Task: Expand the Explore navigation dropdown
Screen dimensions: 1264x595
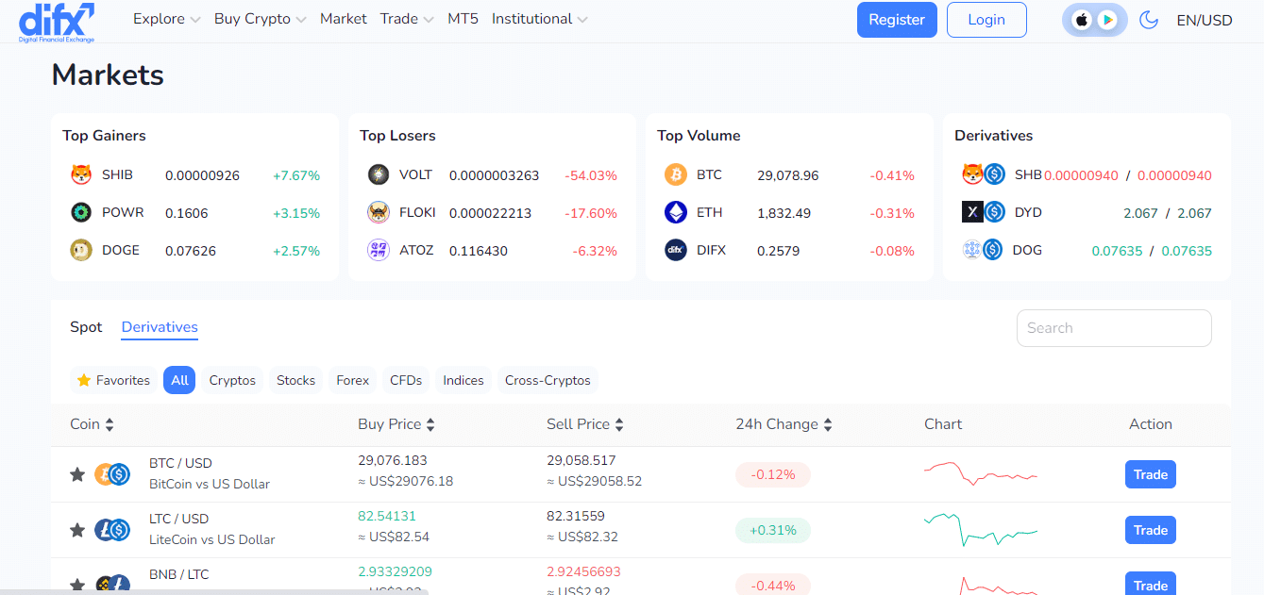Action: click(166, 19)
